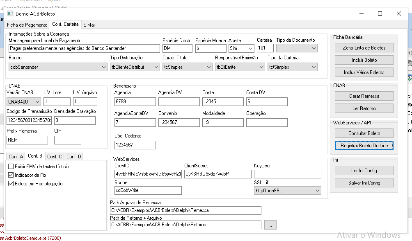The height and width of the screenshot is (241, 412).
Task: Click the Convenio field
Action: click(179, 123)
